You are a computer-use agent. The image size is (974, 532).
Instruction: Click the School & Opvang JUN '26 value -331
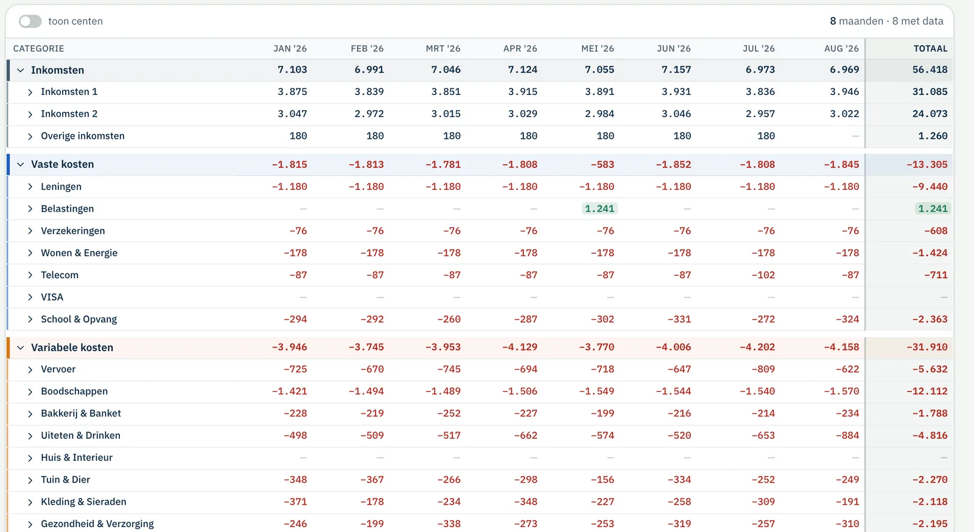tap(679, 320)
